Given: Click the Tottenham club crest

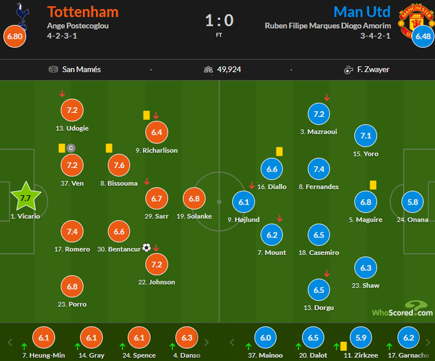Looking at the screenshot, I should 24,13.
